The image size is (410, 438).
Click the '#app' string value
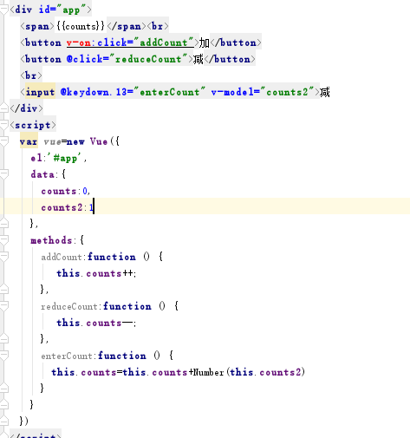65,158
